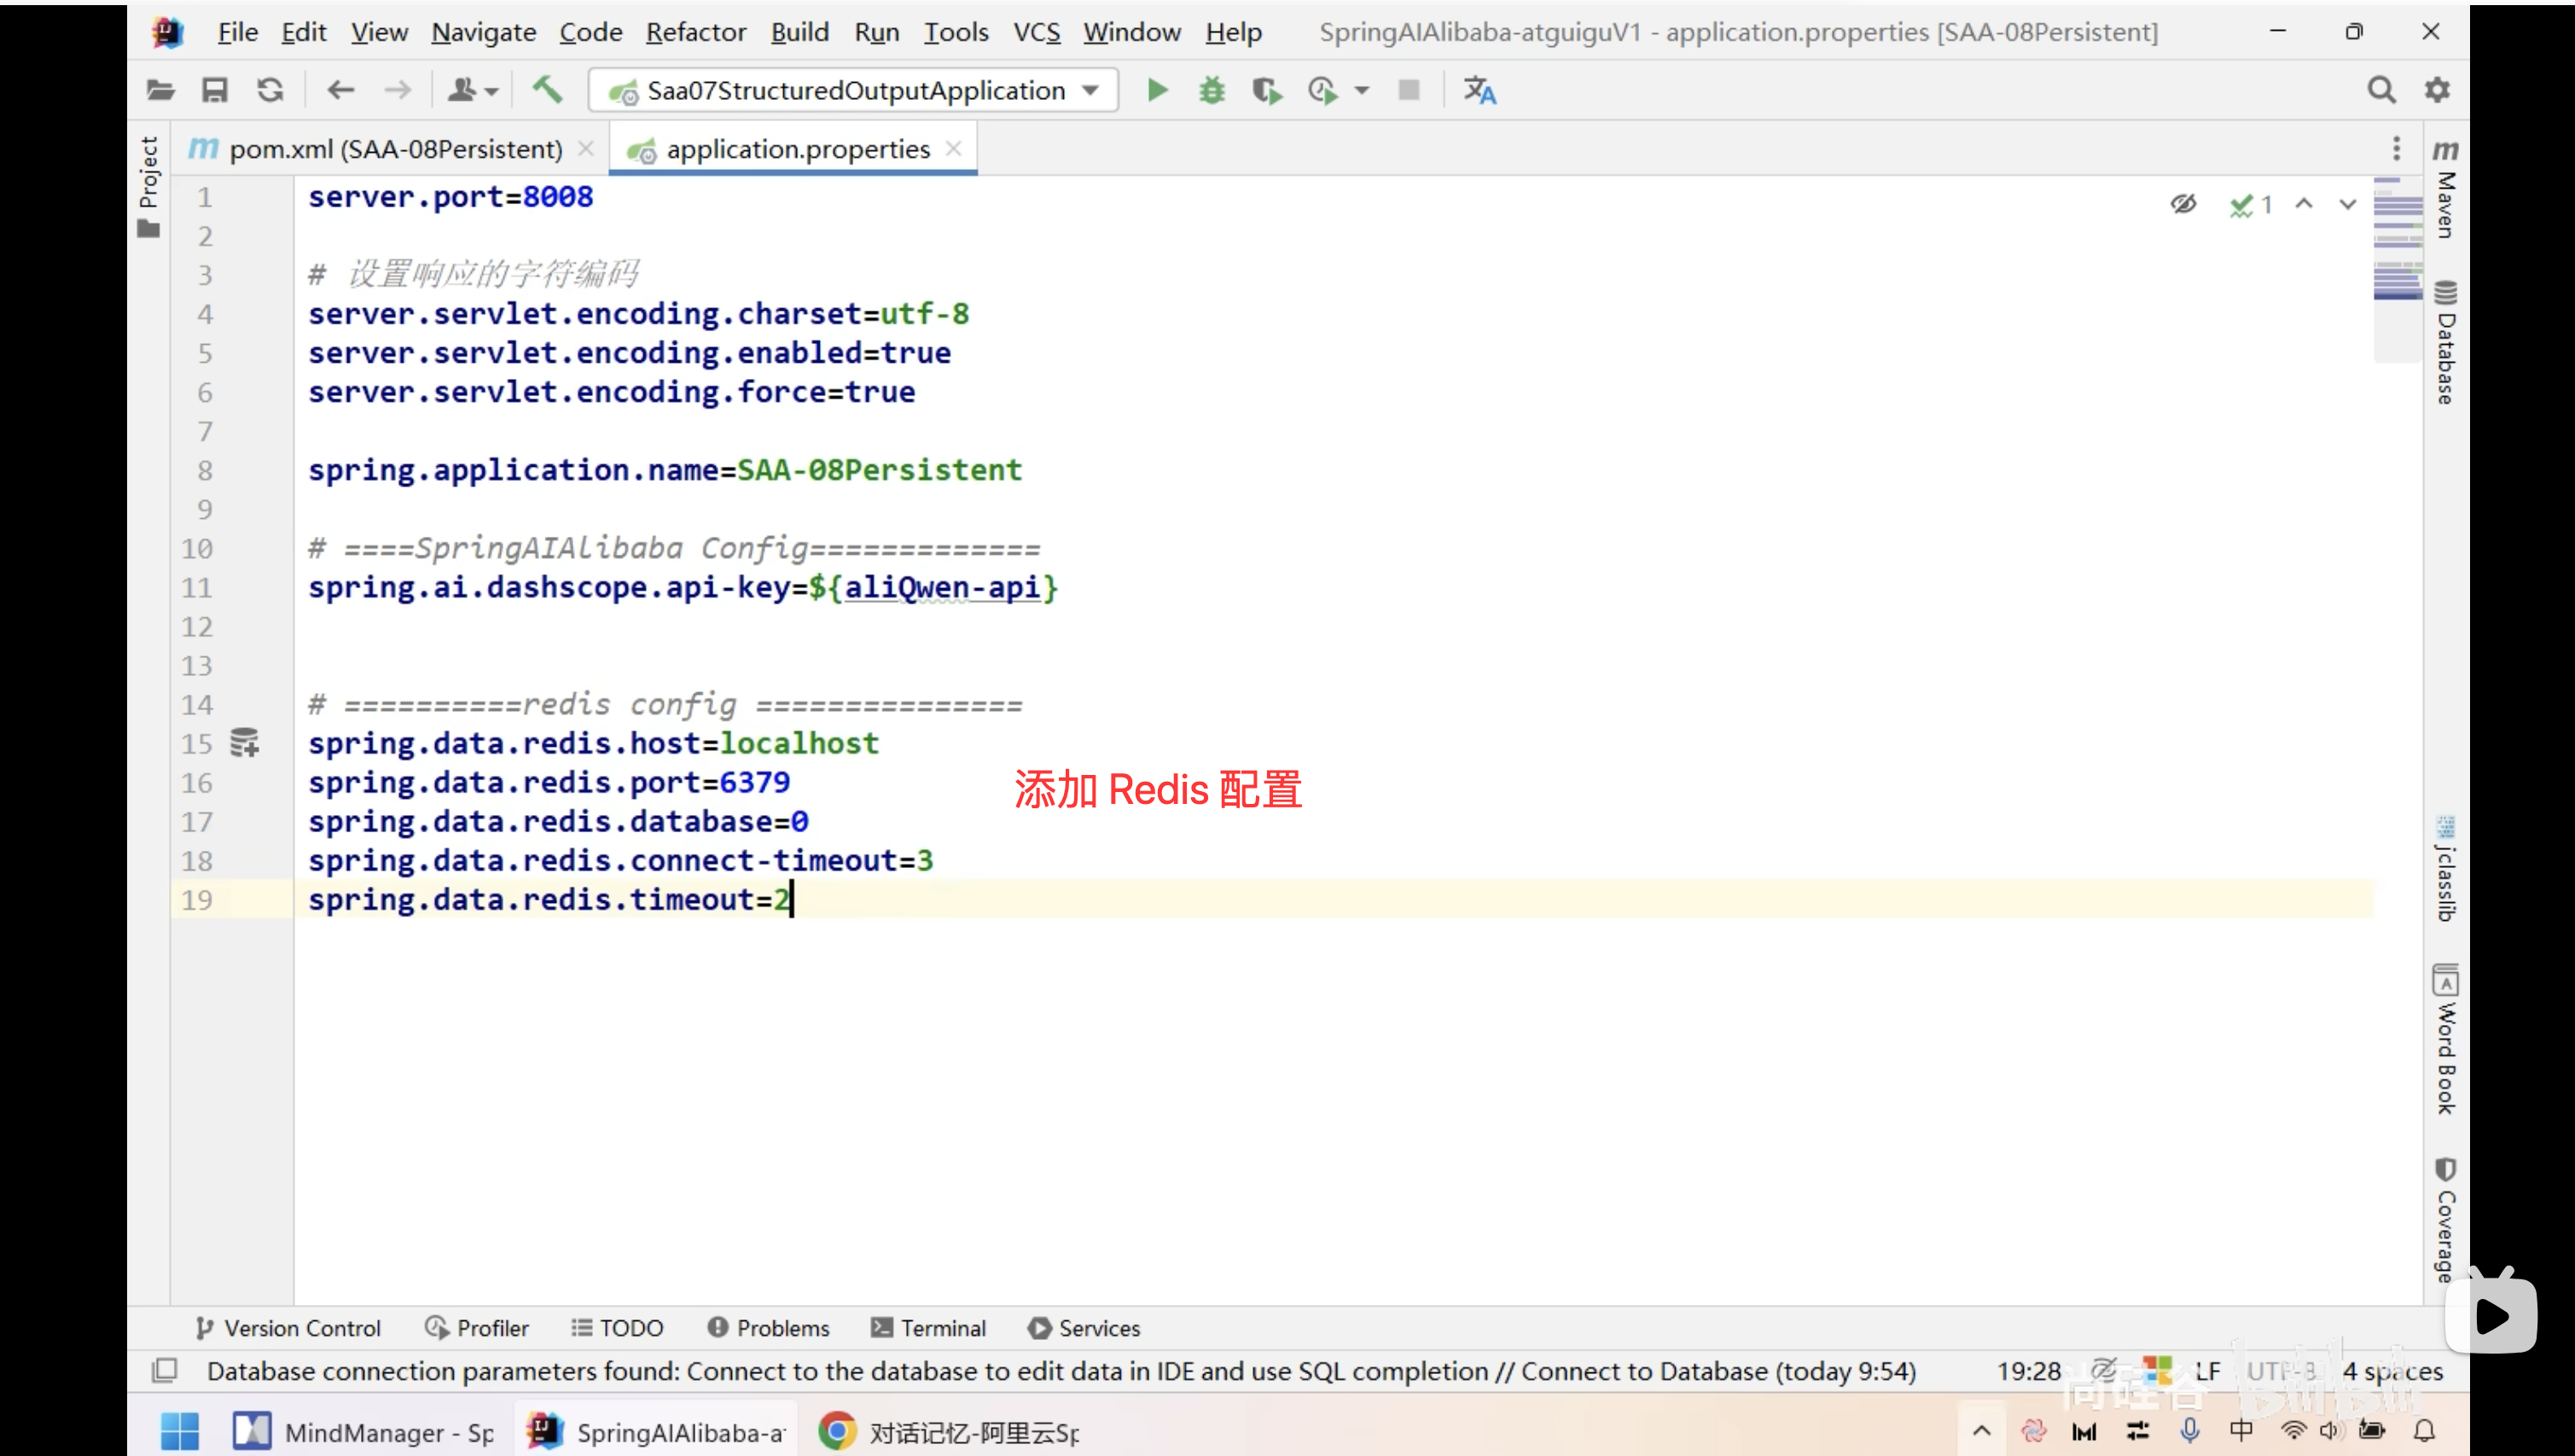The image size is (2575, 1456).
Task: Click the editor scrollbar marker stripe
Action: (2398, 240)
